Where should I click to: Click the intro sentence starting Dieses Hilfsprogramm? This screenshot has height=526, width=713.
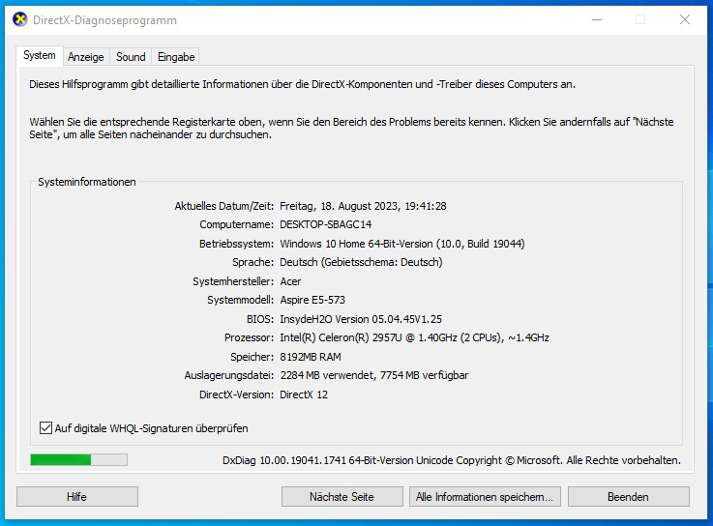(303, 84)
